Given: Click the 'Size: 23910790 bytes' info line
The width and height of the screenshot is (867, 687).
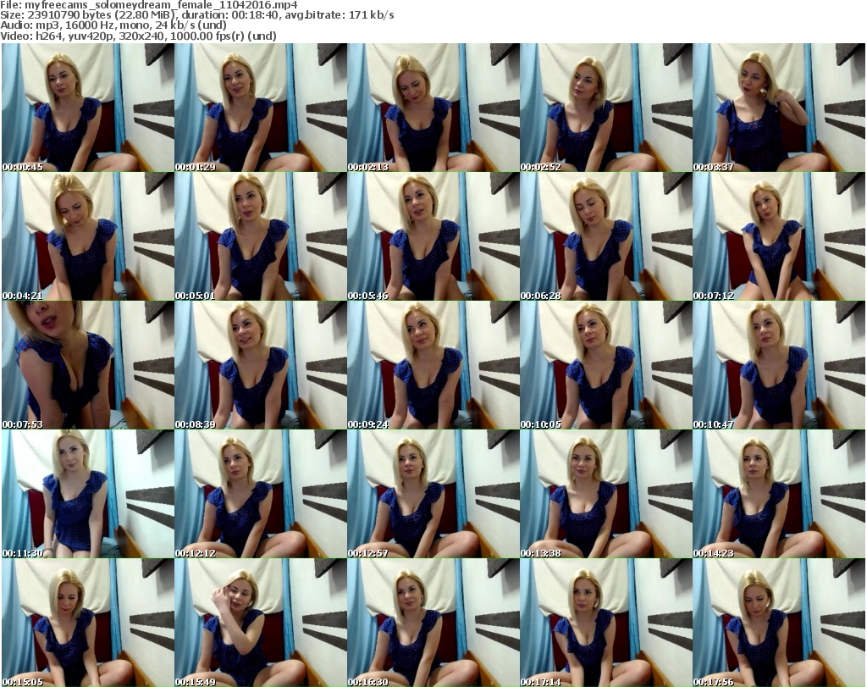Looking at the screenshot, I should pyautogui.click(x=197, y=15).
